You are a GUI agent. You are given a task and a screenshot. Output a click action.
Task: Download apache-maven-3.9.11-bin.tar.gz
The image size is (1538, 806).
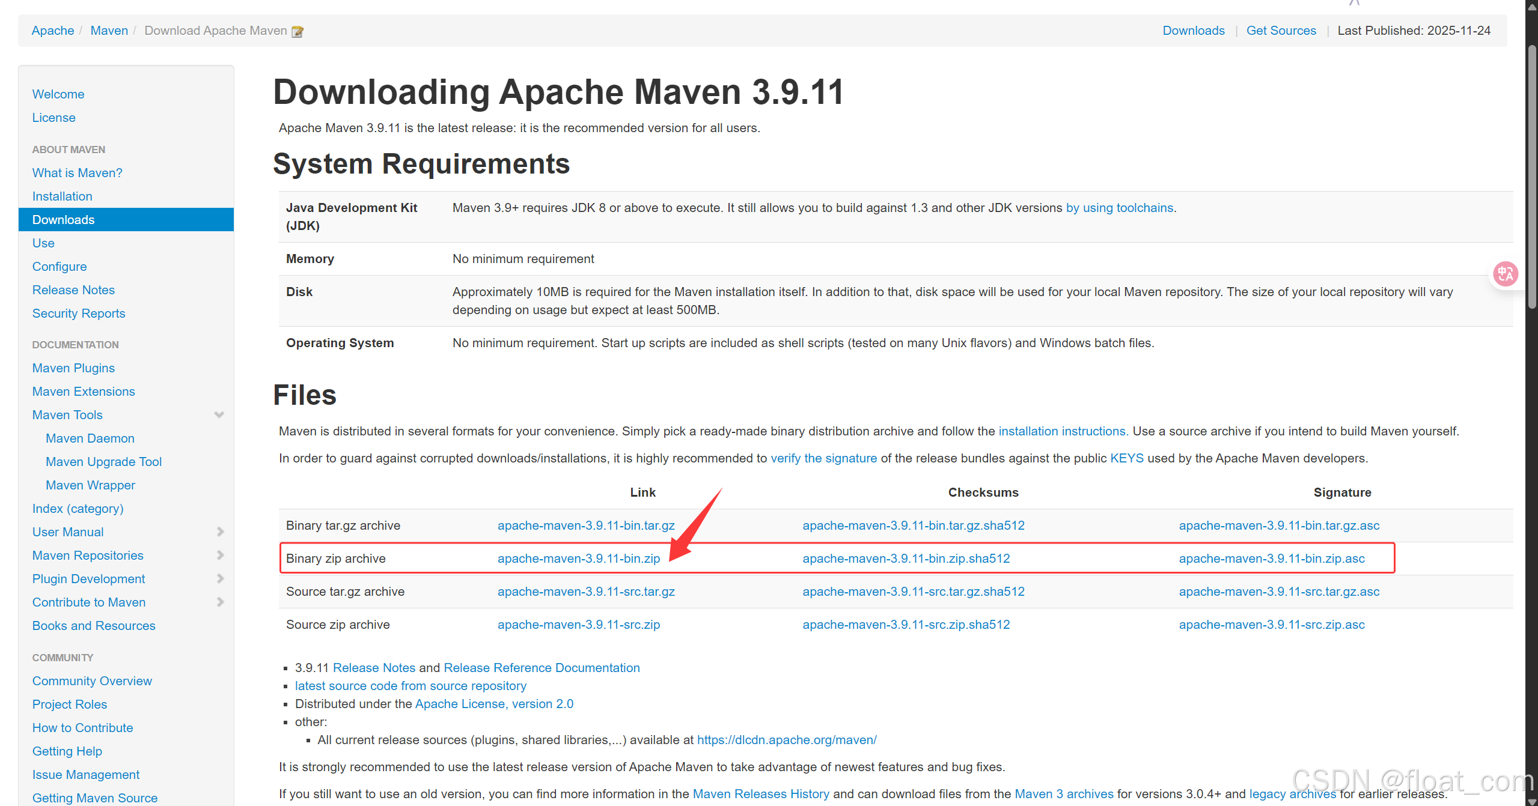pos(585,526)
